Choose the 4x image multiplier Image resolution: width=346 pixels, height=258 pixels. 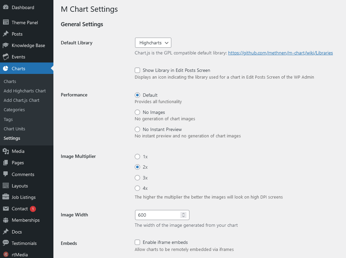click(x=137, y=188)
